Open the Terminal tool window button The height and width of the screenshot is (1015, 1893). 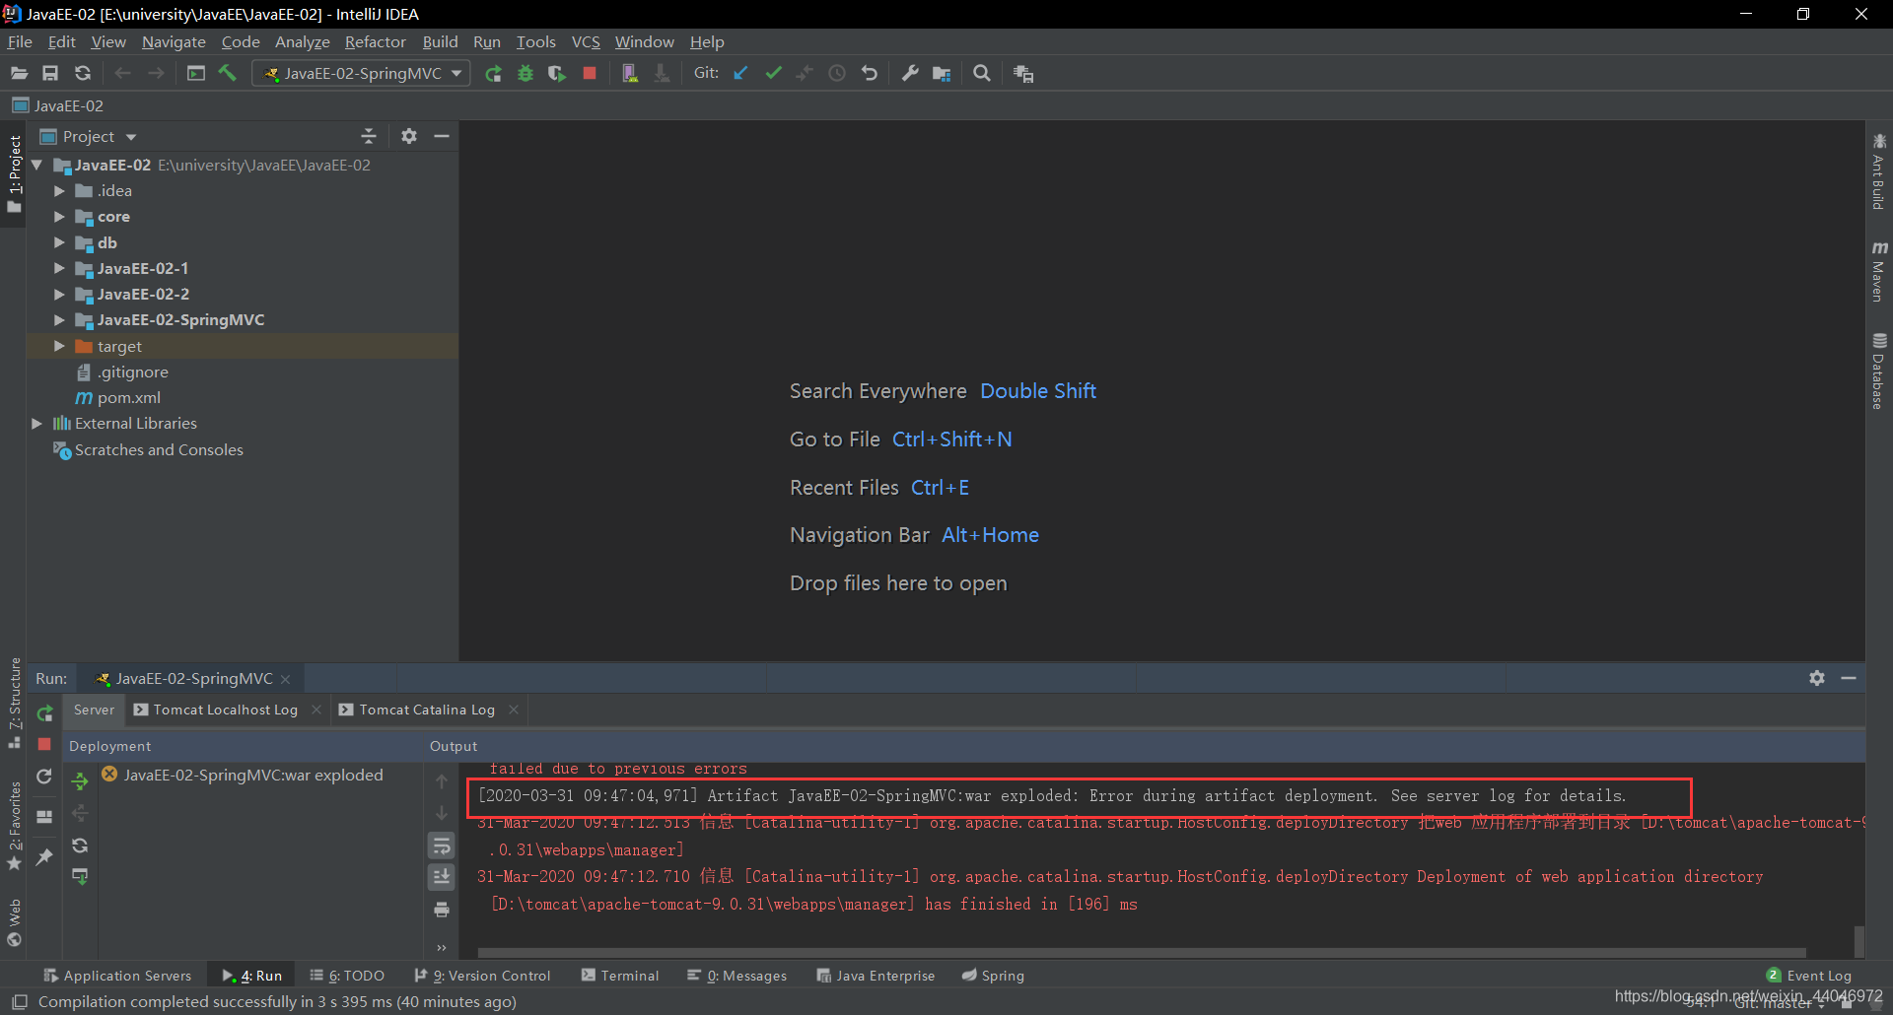point(620,976)
